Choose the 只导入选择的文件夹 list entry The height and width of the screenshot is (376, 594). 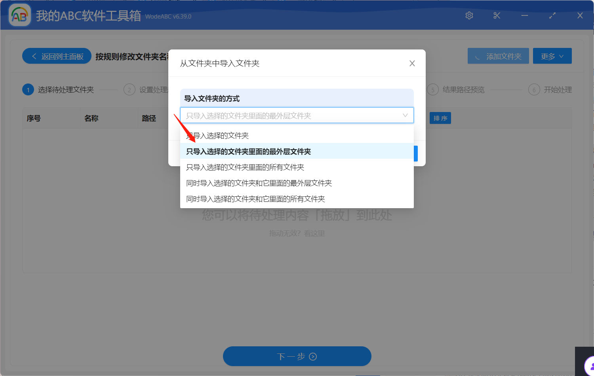tap(217, 135)
